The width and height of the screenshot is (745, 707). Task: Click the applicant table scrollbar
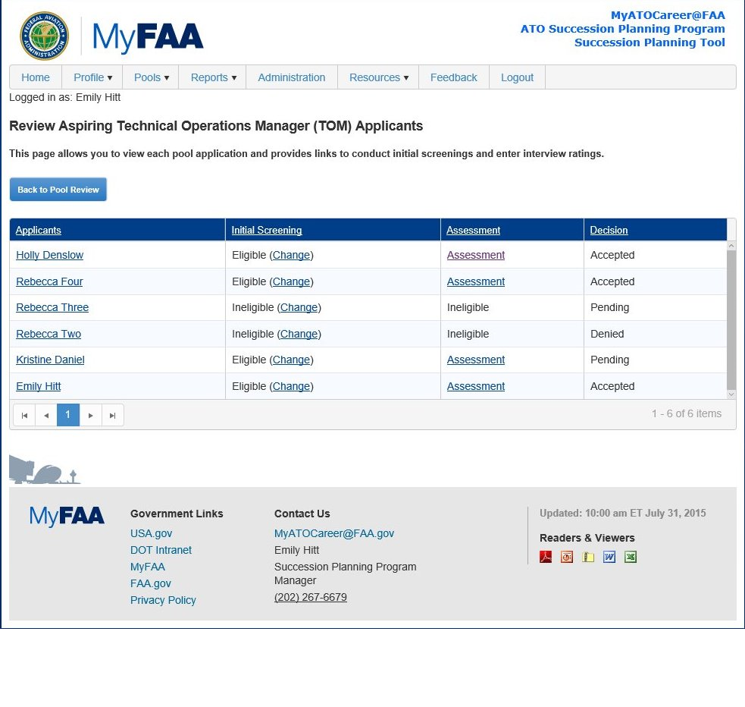(x=731, y=319)
